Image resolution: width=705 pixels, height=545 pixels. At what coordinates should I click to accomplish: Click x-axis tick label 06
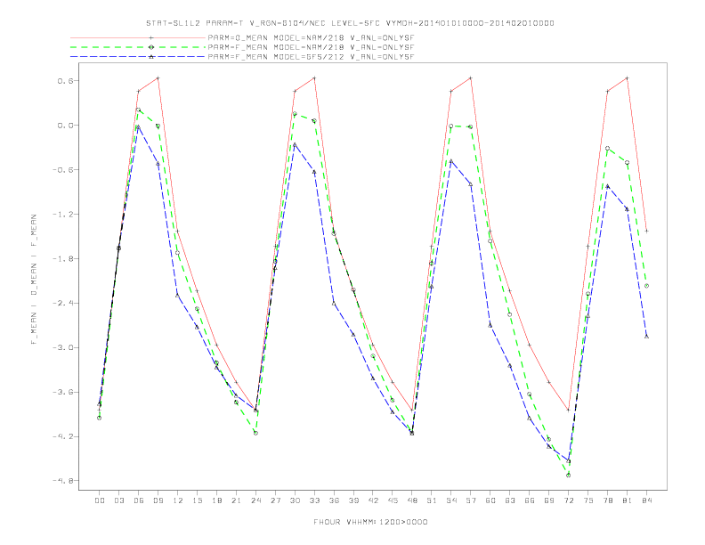click(x=139, y=500)
